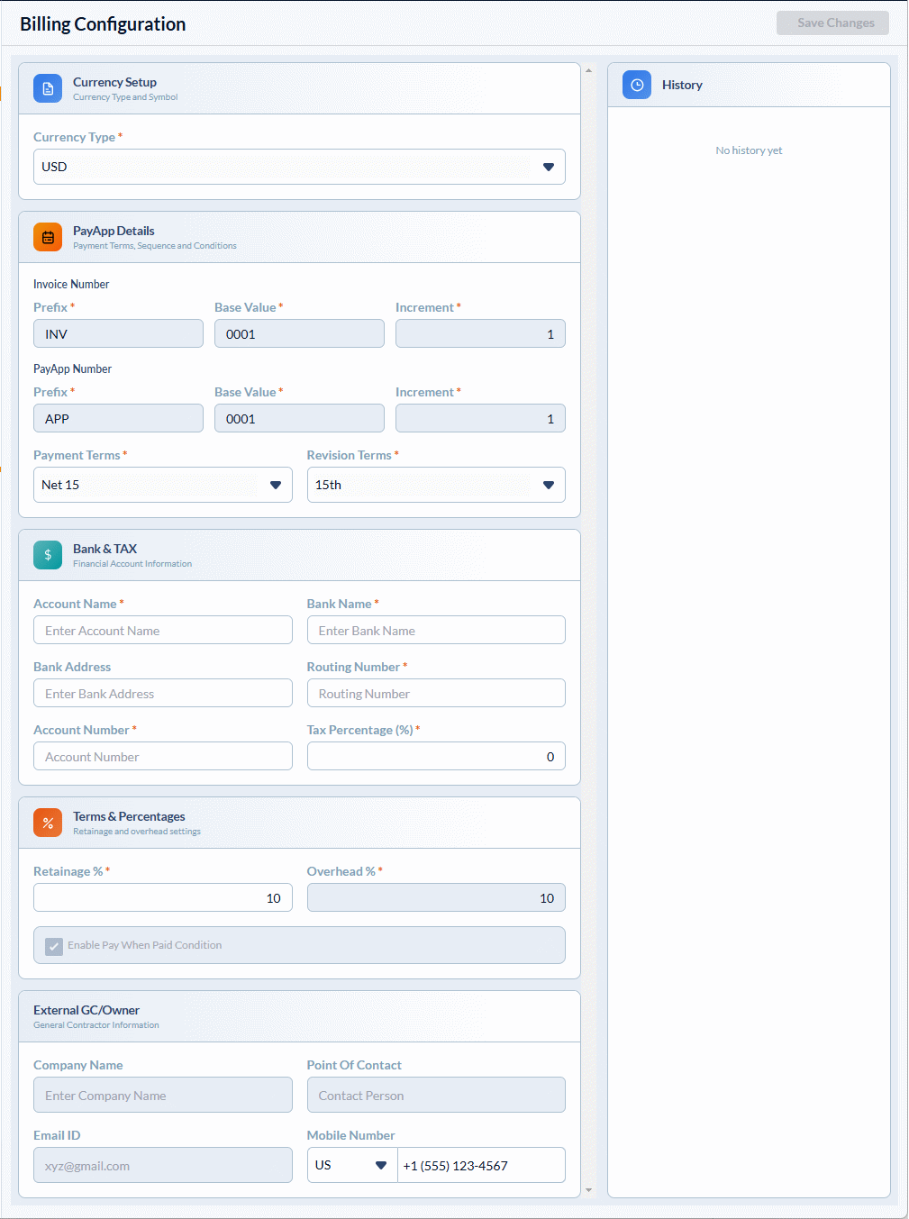The width and height of the screenshot is (909, 1219).
Task: Click the scroll down arrow of form panel
Action: click(x=589, y=1190)
